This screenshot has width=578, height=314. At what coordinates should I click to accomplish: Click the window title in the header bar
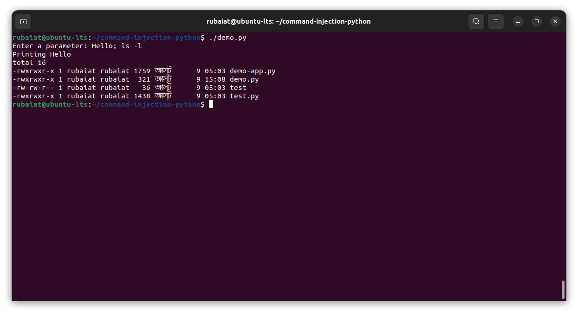click(288, 21)
